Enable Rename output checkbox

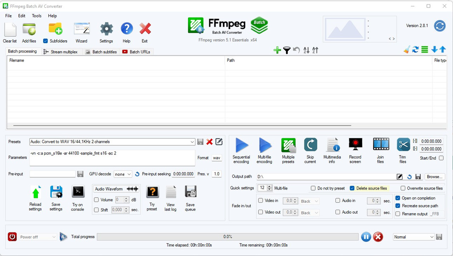click(x=398, y=214)
